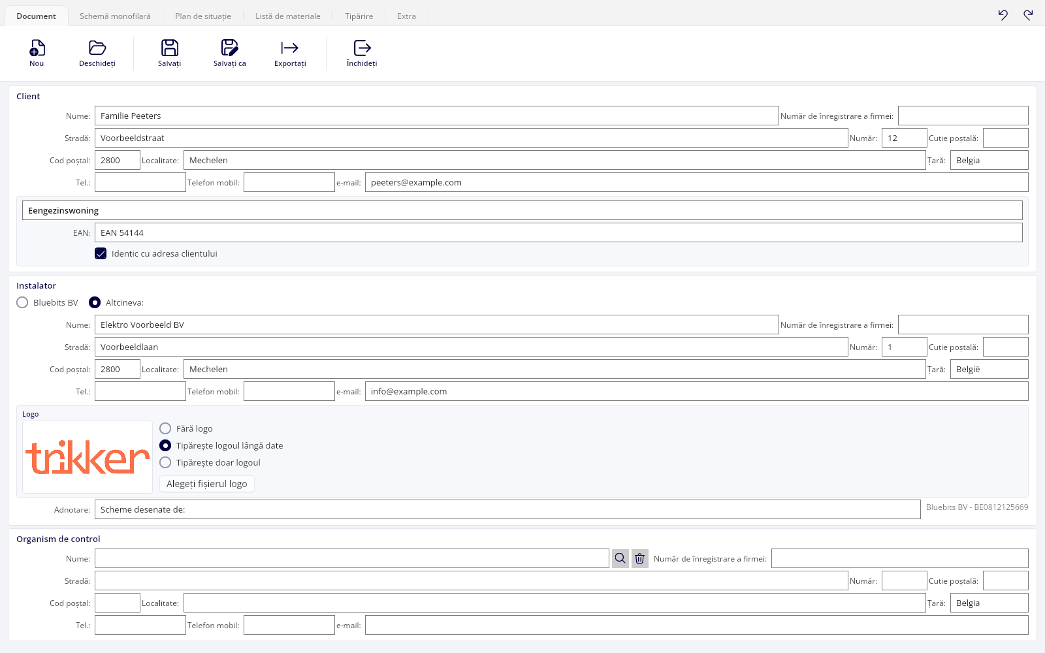Go to Listă de materiale tab
Image resolution: width=1045 pixels, height=653 pixels.
288,16
